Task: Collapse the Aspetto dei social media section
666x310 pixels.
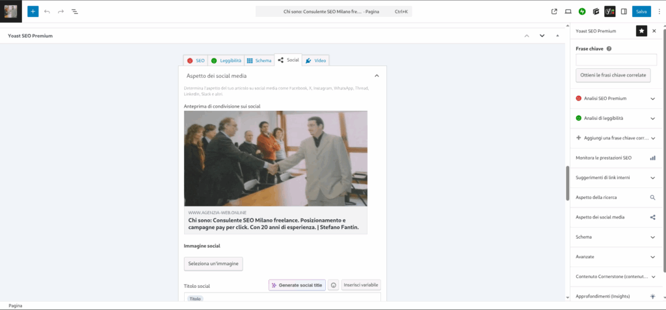Action: click(x=282, y=76)
